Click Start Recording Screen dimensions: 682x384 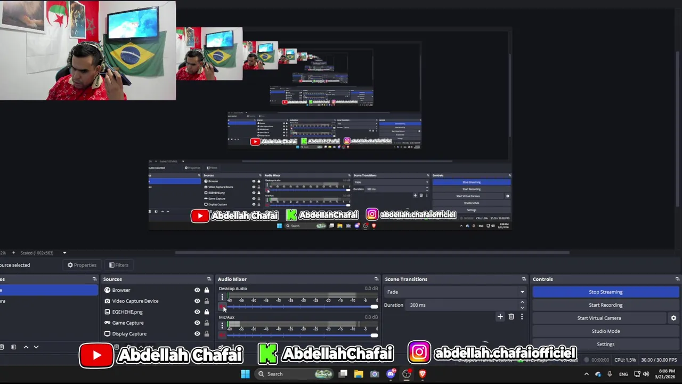[x=606, y=305]
